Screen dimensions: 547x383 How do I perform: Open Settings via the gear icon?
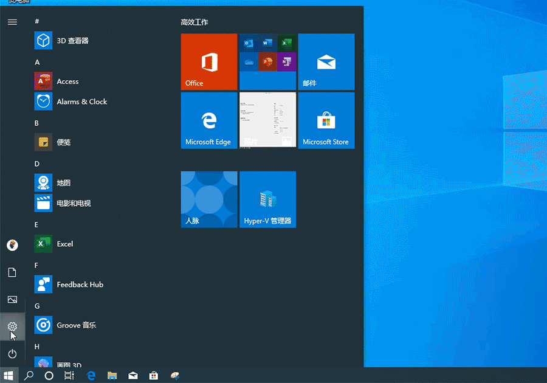pos(12,326)
